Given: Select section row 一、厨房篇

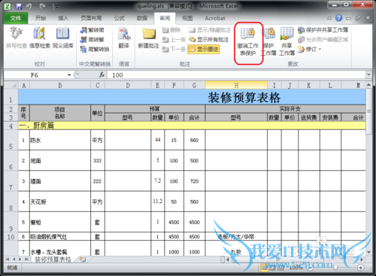Looking at the screenshot, I should pyautogui.click(x=192, y=126).
